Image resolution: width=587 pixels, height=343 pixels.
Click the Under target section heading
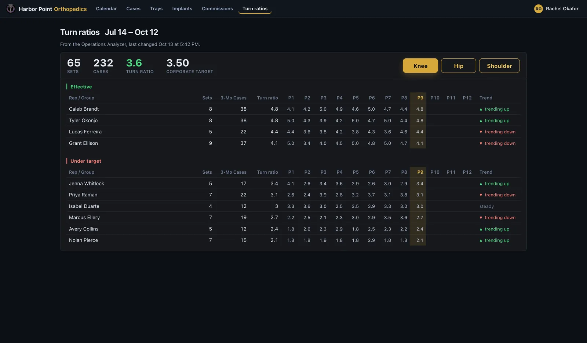point(86,161)
